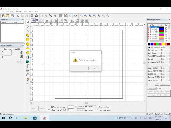Select the Text tool
Screen dimensions: 171x128
click(x=28, y=57)
